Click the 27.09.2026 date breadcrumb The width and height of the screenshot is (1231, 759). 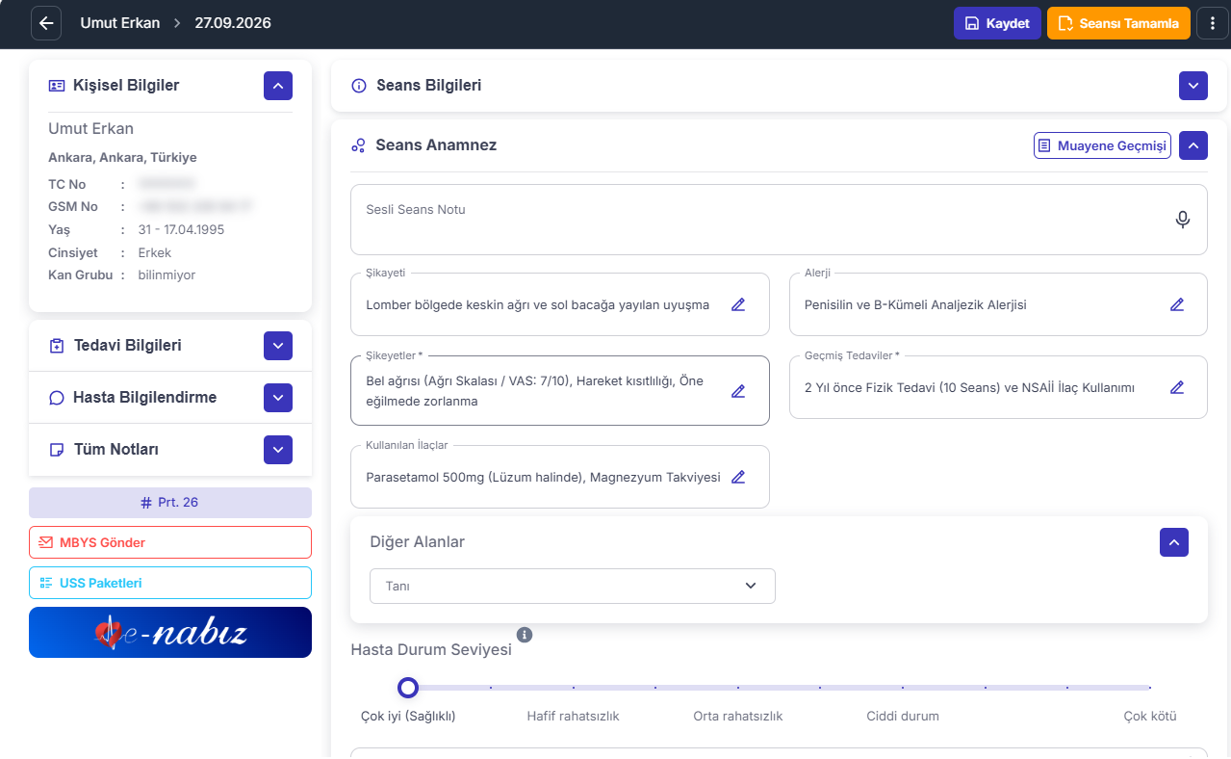tap(233, 23)
